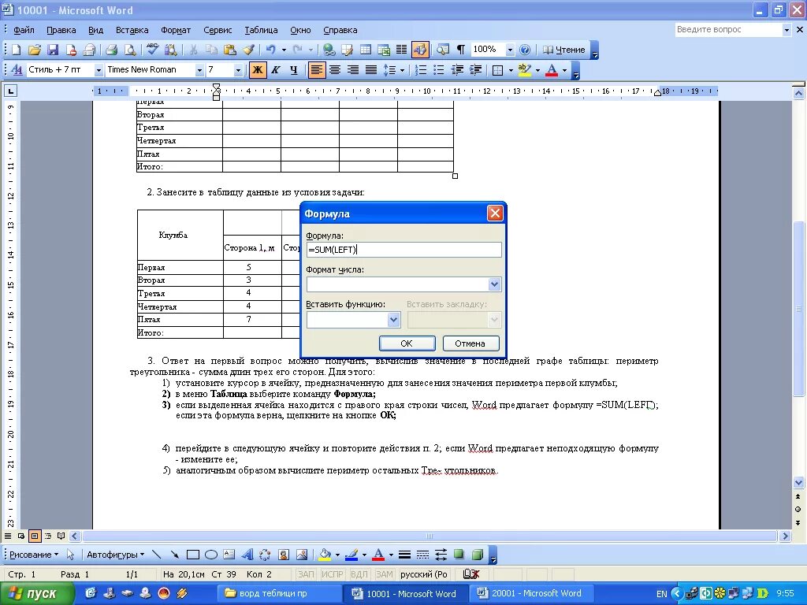The width and height of the screenshot is (807, 605).
Task: Cancel the Формула dialog with Отмена
Action: tap(470, 343)
